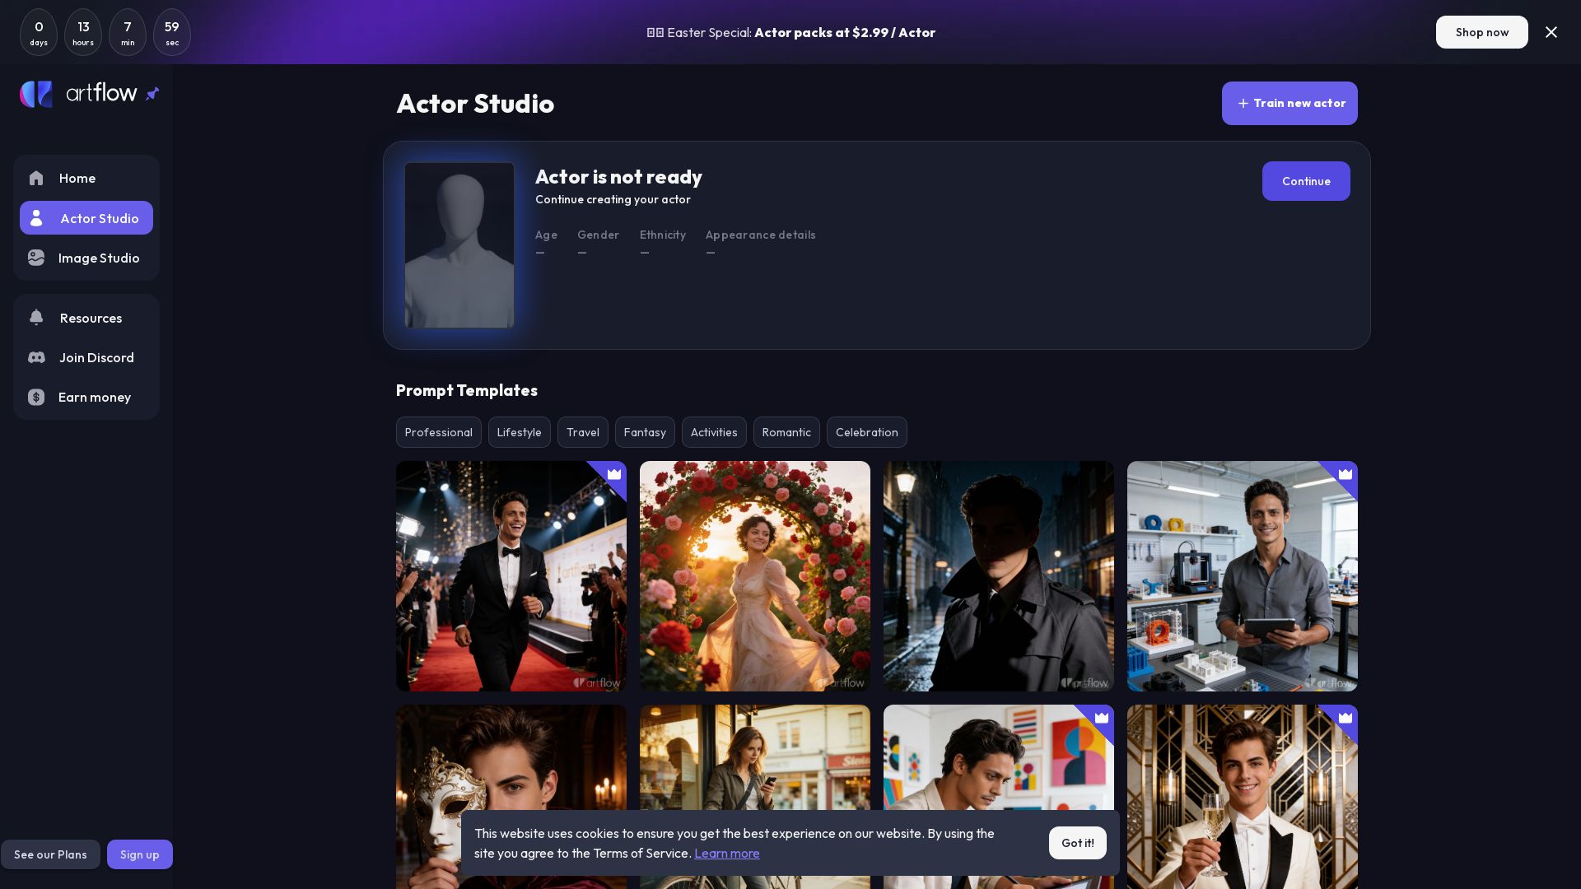
Task: Filter templates by Fantasy
Action: pyautogui.click(x=645, y=432)
